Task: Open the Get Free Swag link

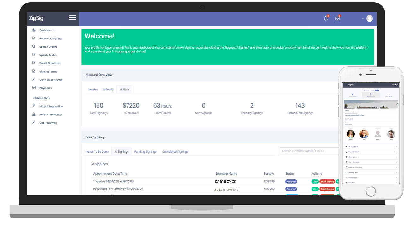Action: (48, 123)
